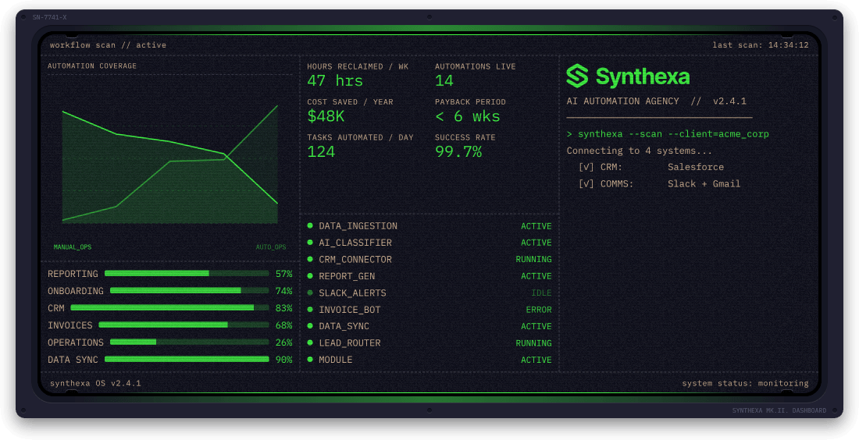Screen dimensions: 859x440
Task: Click the SN-7741-X serial label
Action: click(x=49, y=17)
